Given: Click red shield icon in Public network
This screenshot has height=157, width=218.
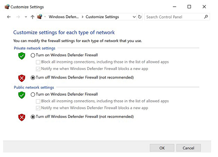Looking at the screenshot, I should [22, 117].
